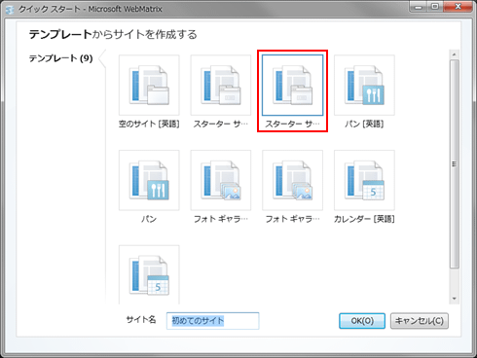Confirm with the OK(O) button

(x=362, y=321)
